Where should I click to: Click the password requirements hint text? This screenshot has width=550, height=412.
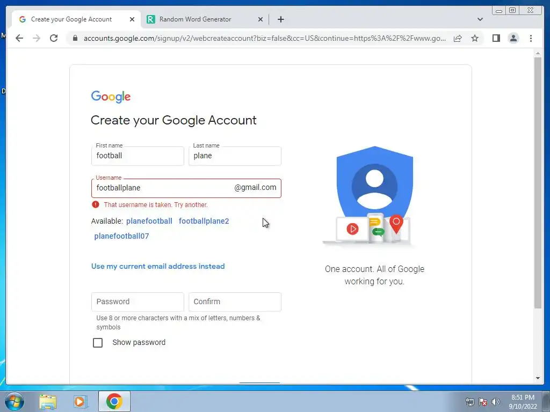[178, 322]
